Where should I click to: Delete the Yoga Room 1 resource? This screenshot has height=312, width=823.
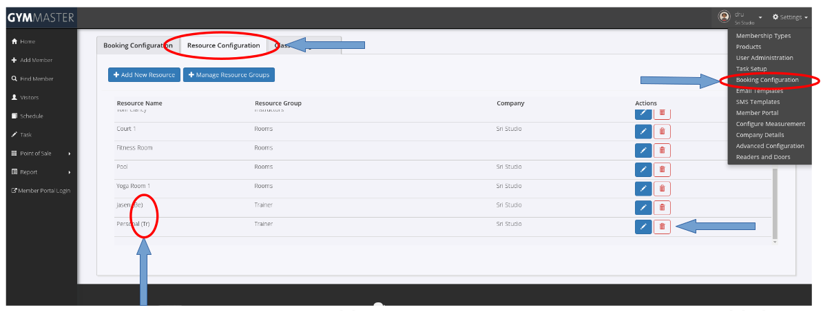[x=662, y=188]
